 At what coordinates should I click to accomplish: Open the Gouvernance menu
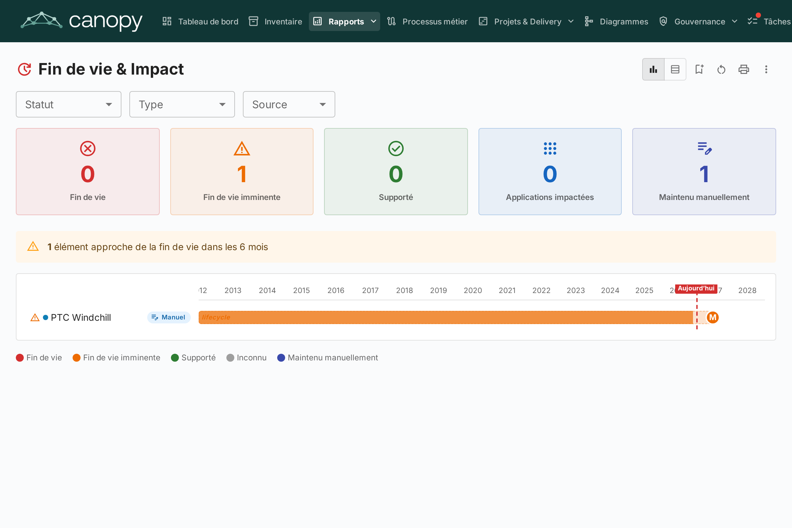point(698,21)
